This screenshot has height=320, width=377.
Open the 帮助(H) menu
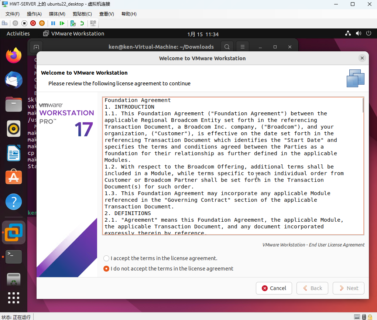[129, 14]
